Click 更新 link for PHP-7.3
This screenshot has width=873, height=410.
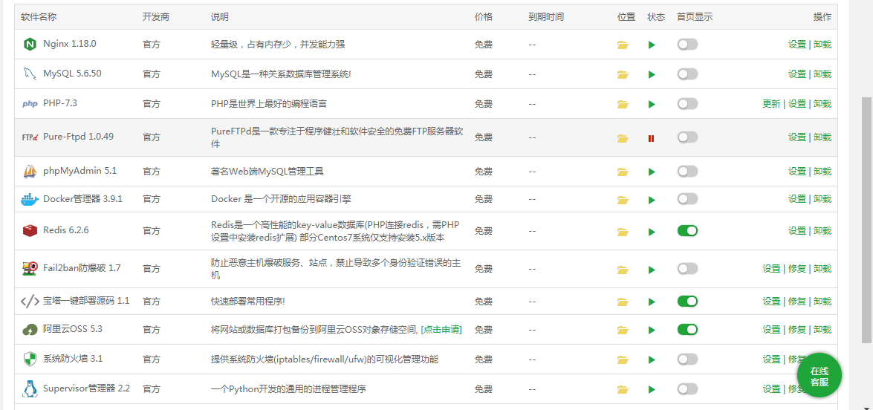(x=771, y=104)
